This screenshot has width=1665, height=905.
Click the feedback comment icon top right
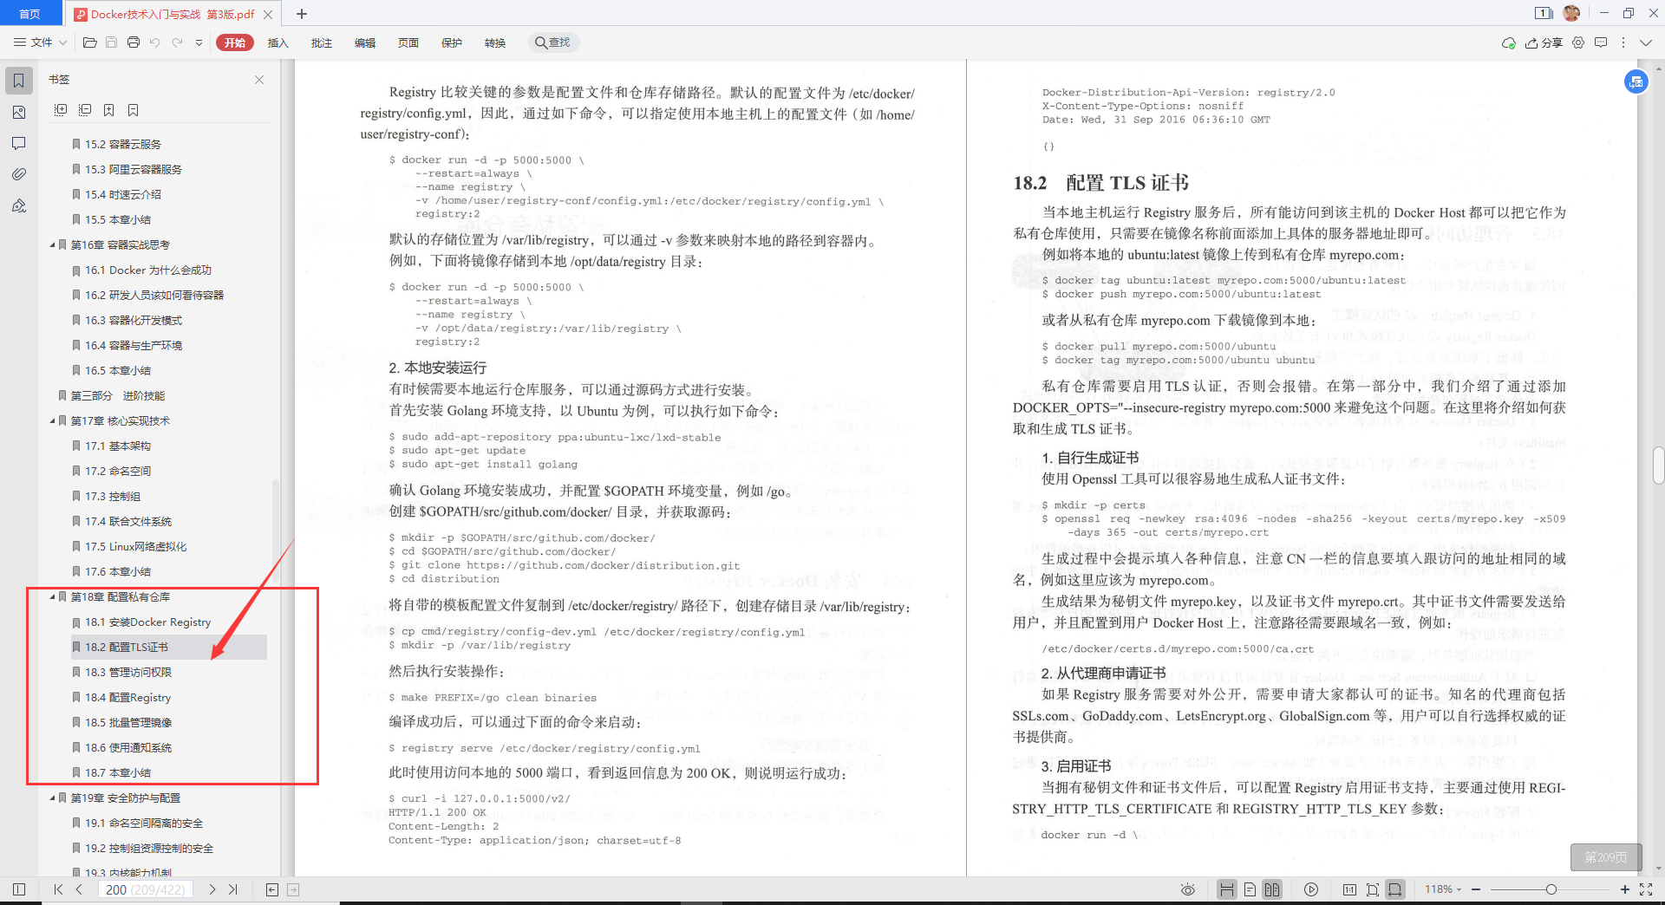coord(1601,42)
